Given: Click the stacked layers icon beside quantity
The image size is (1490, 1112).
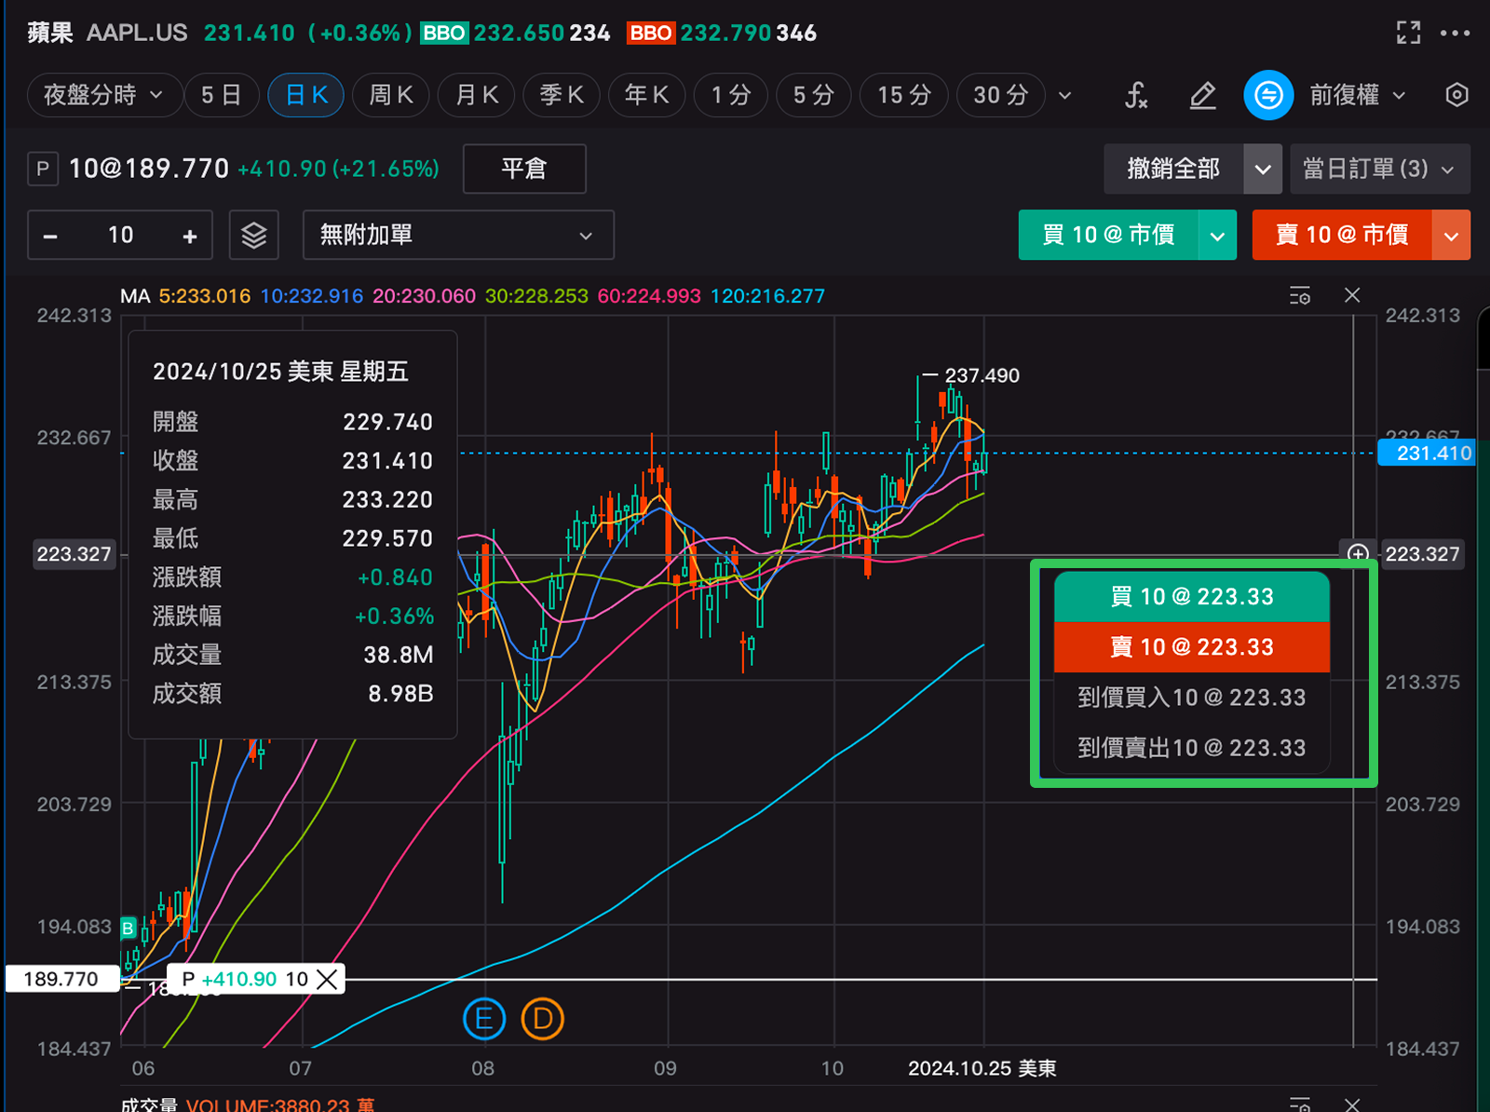Looking at the screenshot, I should [x=254, y=235].
